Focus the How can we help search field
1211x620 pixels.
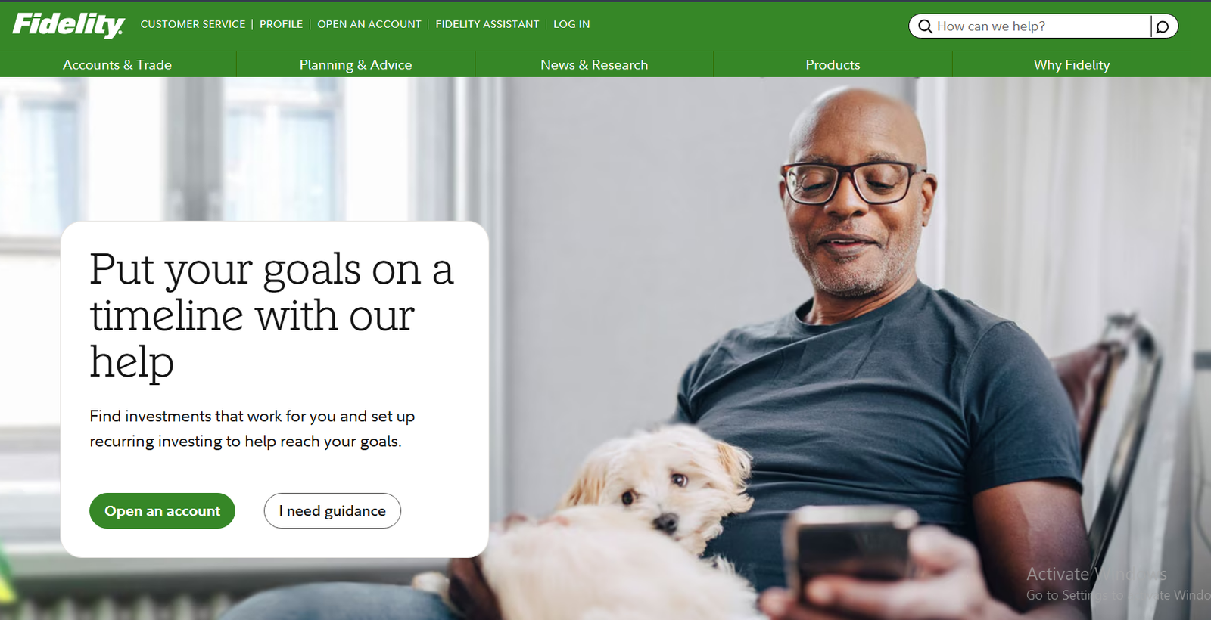click(1041, 26)
